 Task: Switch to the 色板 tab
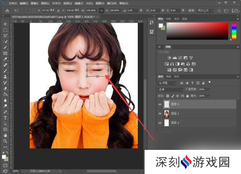[x=168, y=19]
